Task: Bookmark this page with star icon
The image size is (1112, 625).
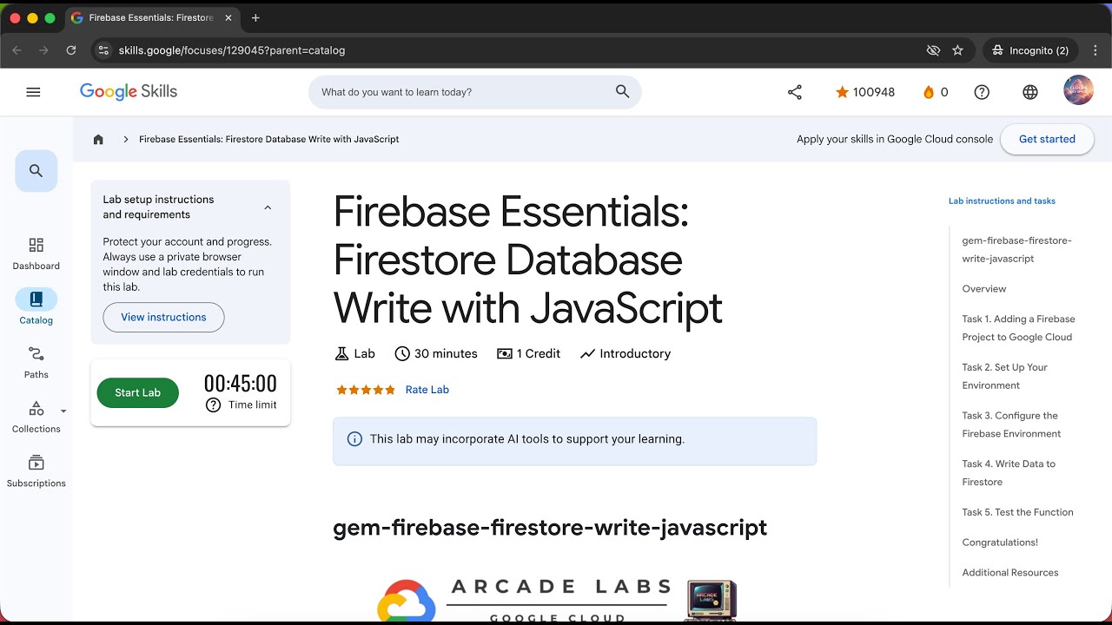Action: [x=957, y=50]
